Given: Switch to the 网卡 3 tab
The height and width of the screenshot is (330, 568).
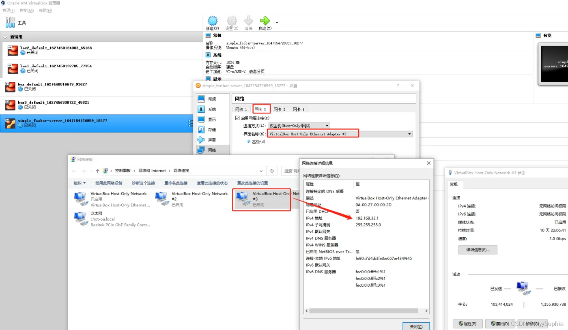Looking at the screenshot, I should 279,109.
